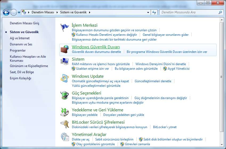Expand the arrow after Denetim Masası breadcrumb
The height and width of the screenshot is (149, 226).
tap(57, 13)
